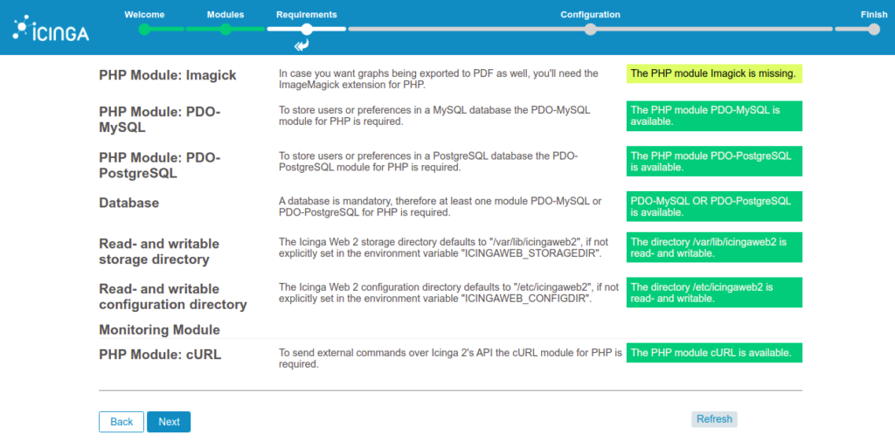Refresh the requirements check
The width and height of the screenshot is (895, 448).
(x=714, y=419)
